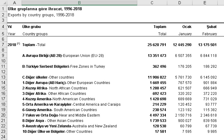224x140 pixels.
Task: Select column D header
Action: pyautogui.click(x=180, y=3)
